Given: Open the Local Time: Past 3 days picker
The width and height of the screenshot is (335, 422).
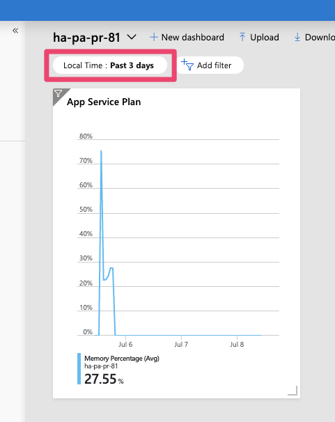Looking at the screenshot, I should pyautogui.click(x=110, y=65).
